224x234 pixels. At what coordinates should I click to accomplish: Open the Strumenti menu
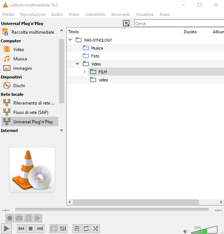tap(120, 14)
